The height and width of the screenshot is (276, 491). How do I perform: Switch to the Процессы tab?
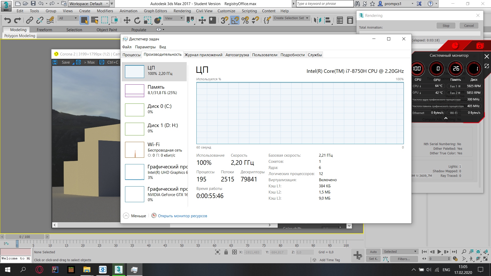[131, 55]
